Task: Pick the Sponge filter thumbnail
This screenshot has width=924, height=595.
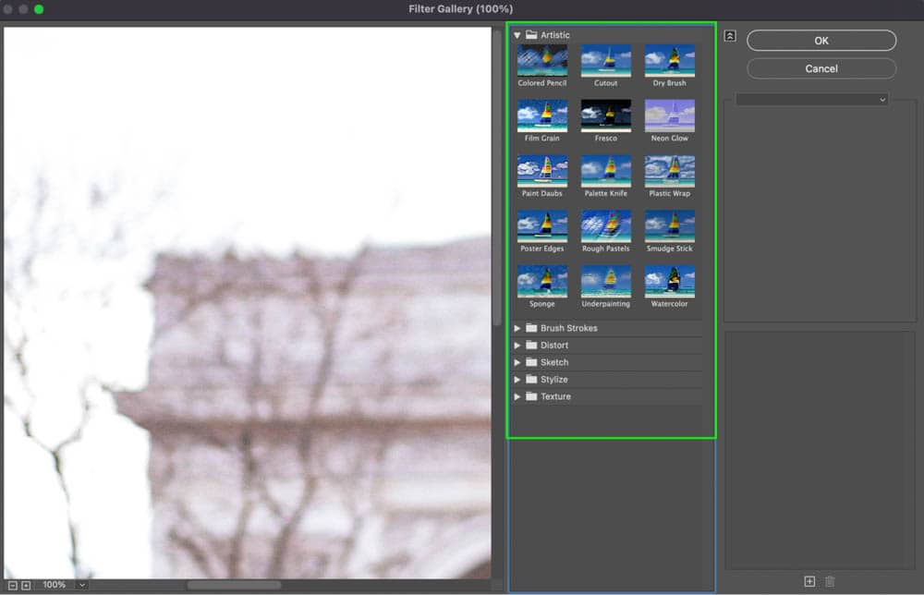Action: point(542,282)
